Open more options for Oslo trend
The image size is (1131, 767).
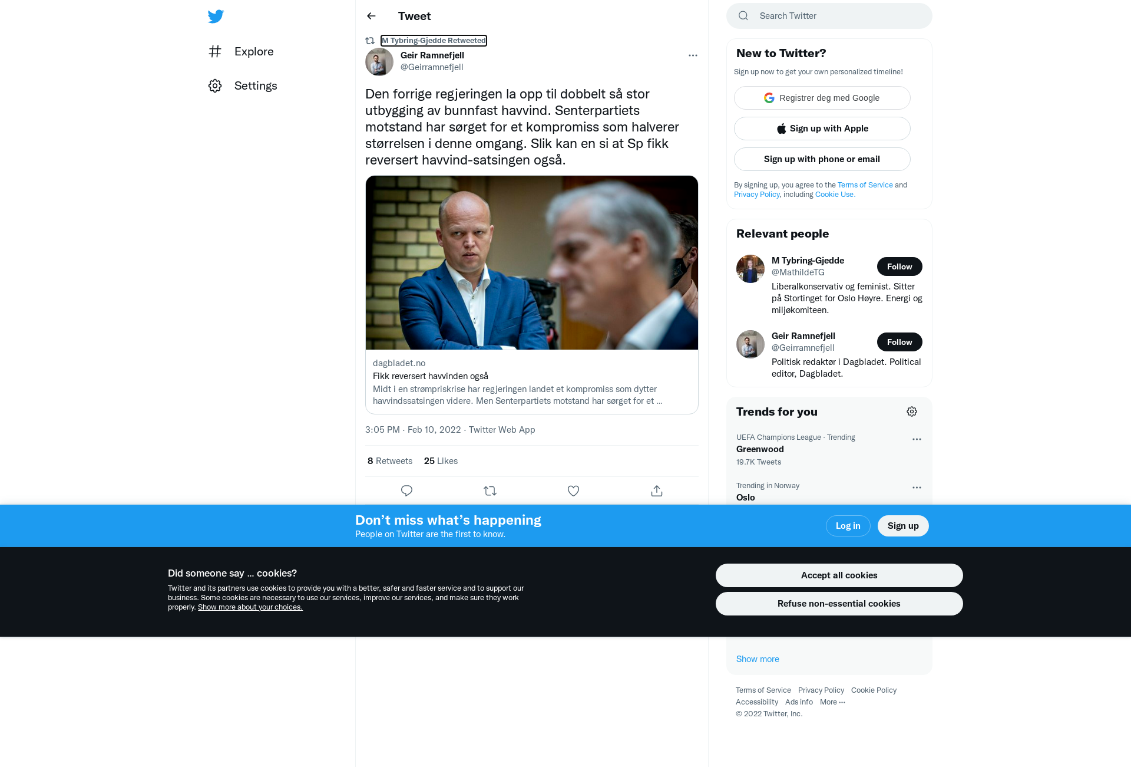pyautogui.click(x=917, y=488)
